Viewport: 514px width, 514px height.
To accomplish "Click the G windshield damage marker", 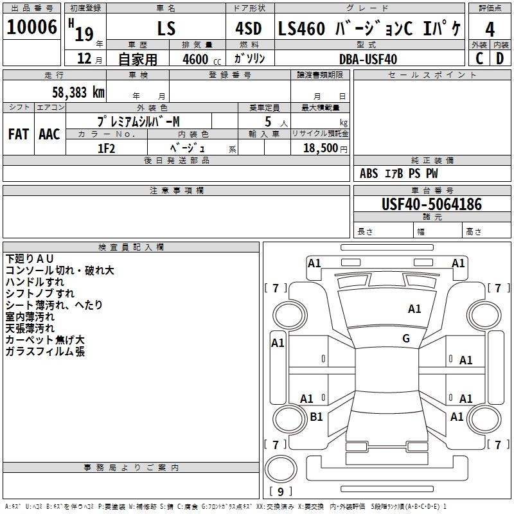I will (x=406, y=339).
